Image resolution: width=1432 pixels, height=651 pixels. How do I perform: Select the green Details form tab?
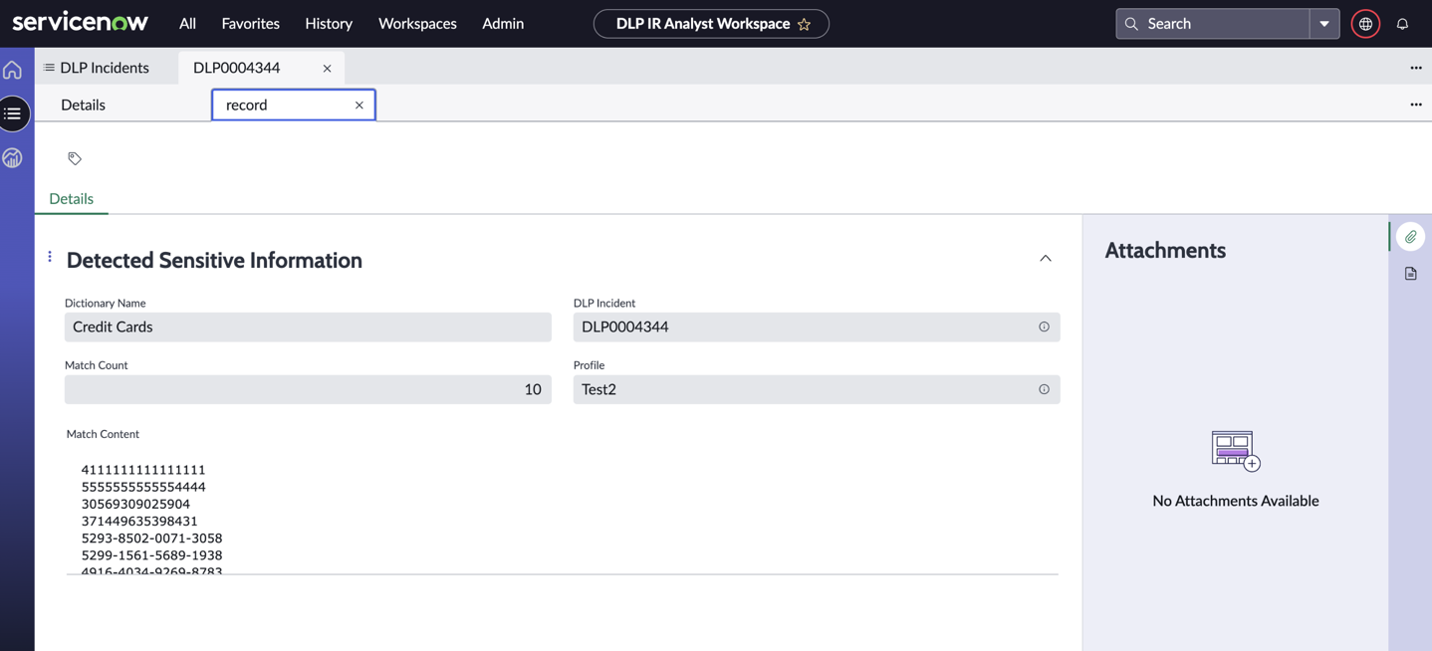[x=72, y=198]
